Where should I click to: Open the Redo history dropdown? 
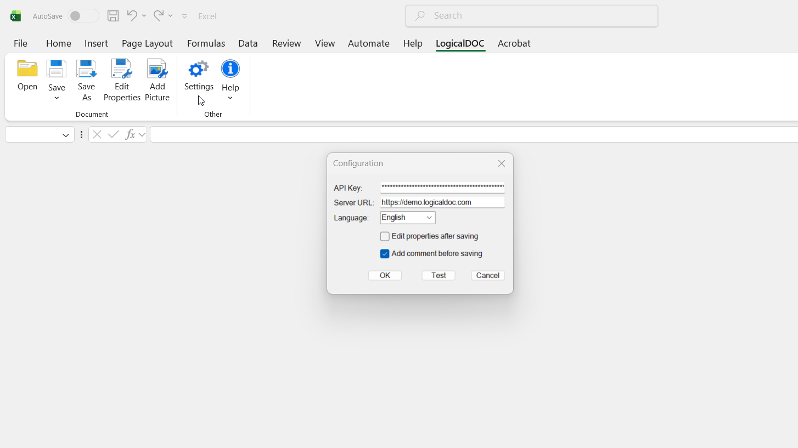pos(170,16)
